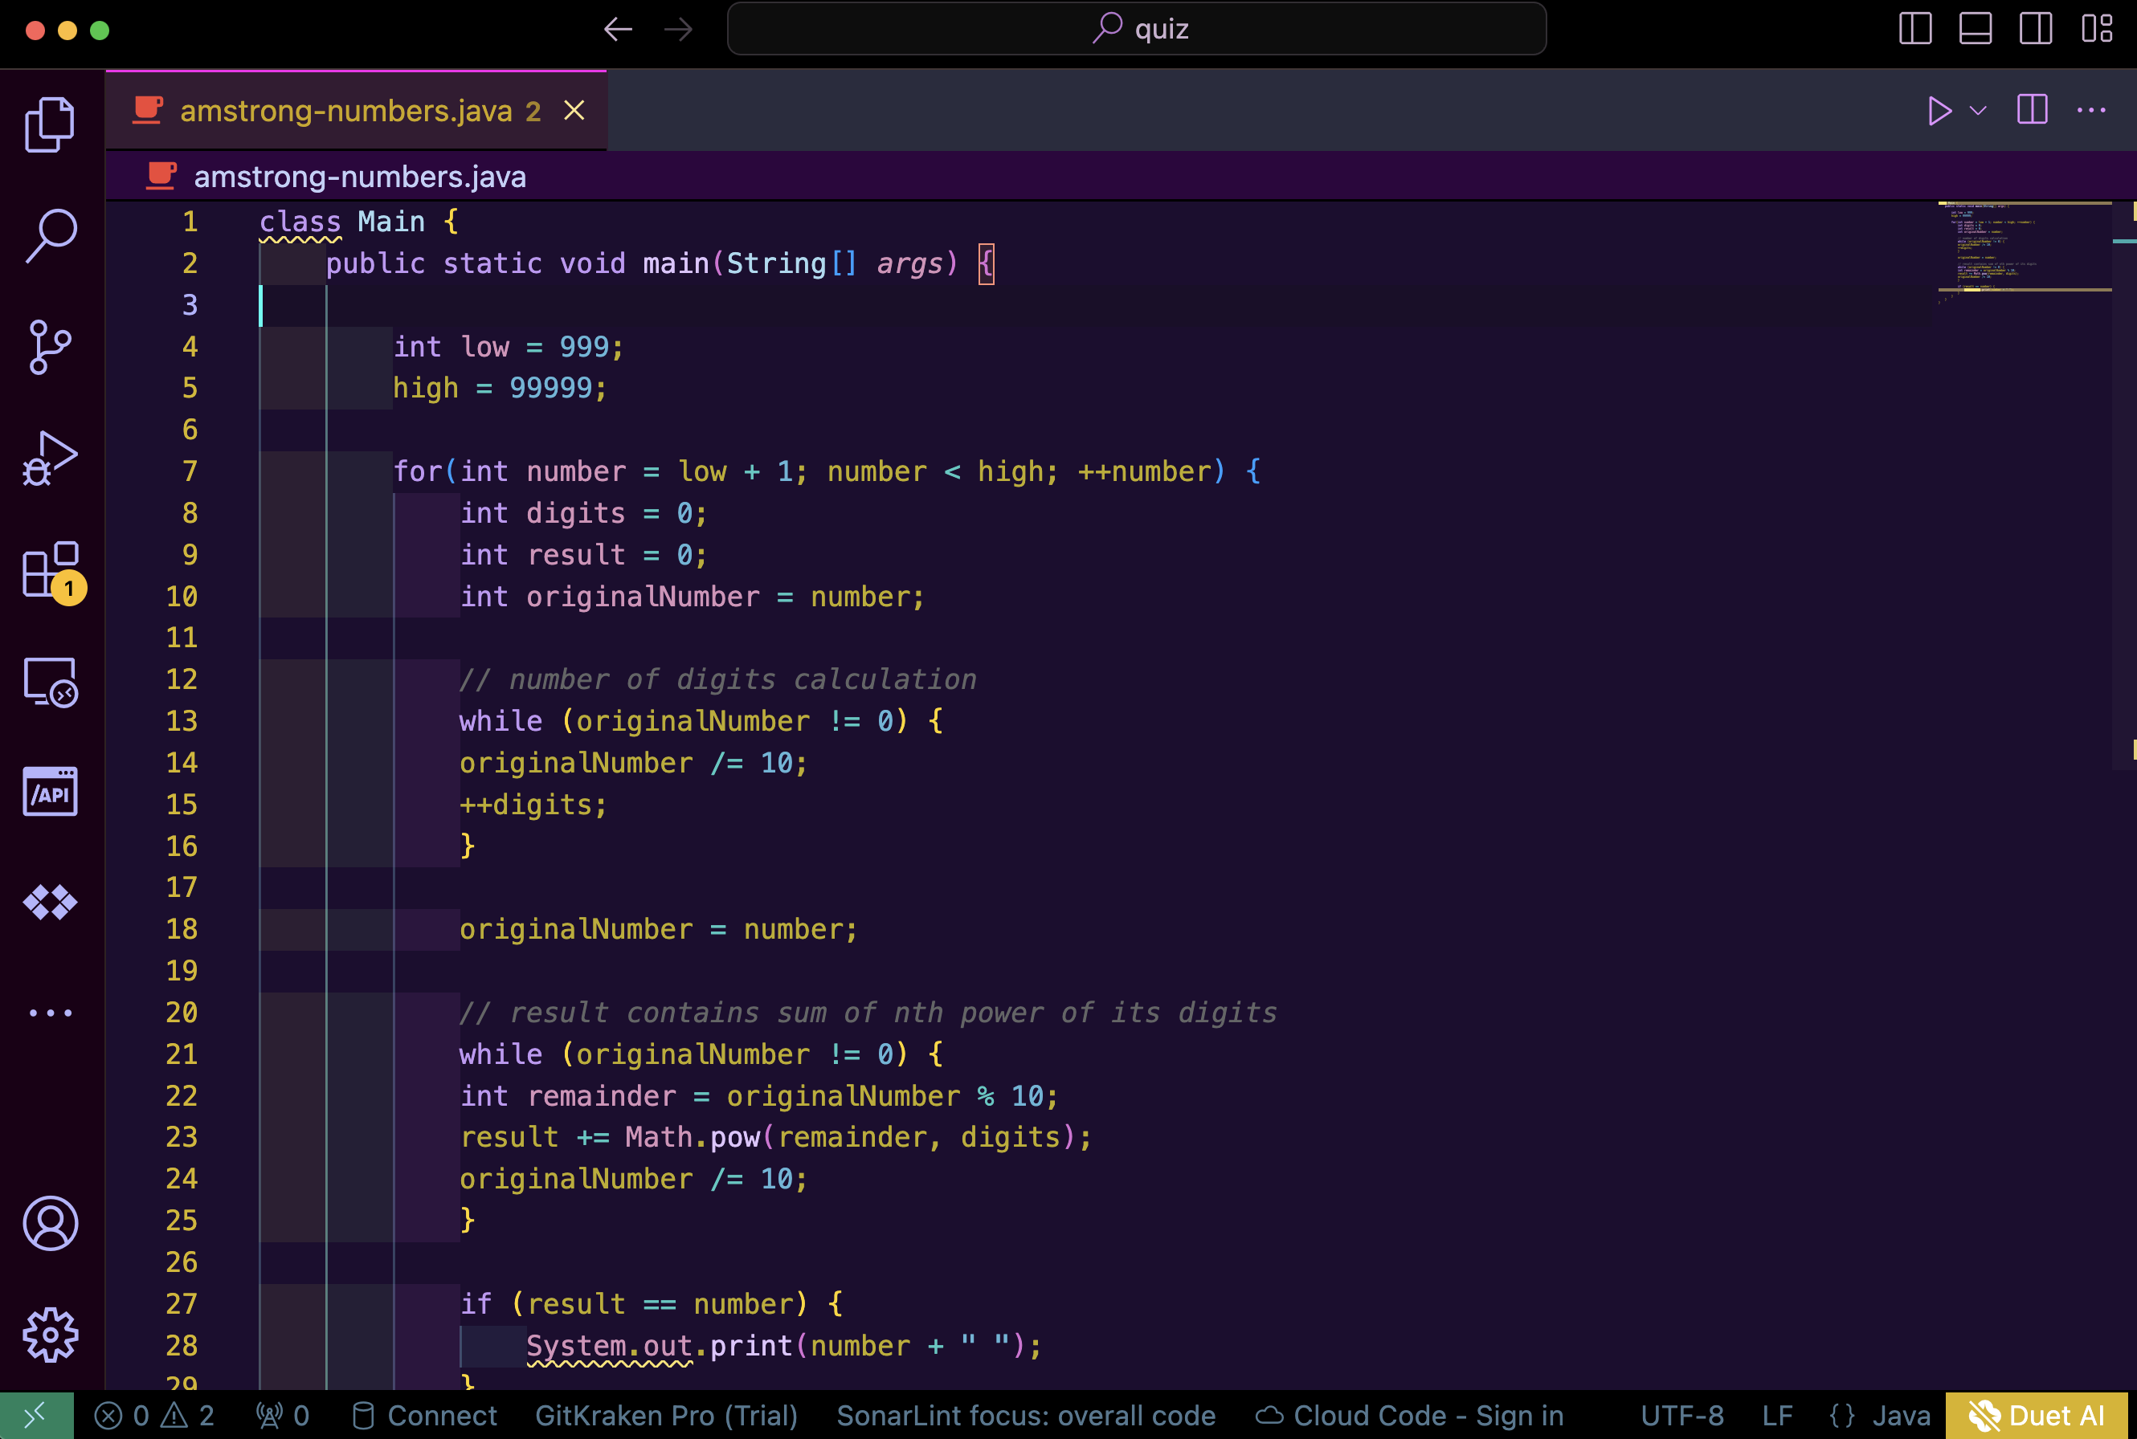Click the split editor button
2137x1439 pixels.
pos(2031,109)
